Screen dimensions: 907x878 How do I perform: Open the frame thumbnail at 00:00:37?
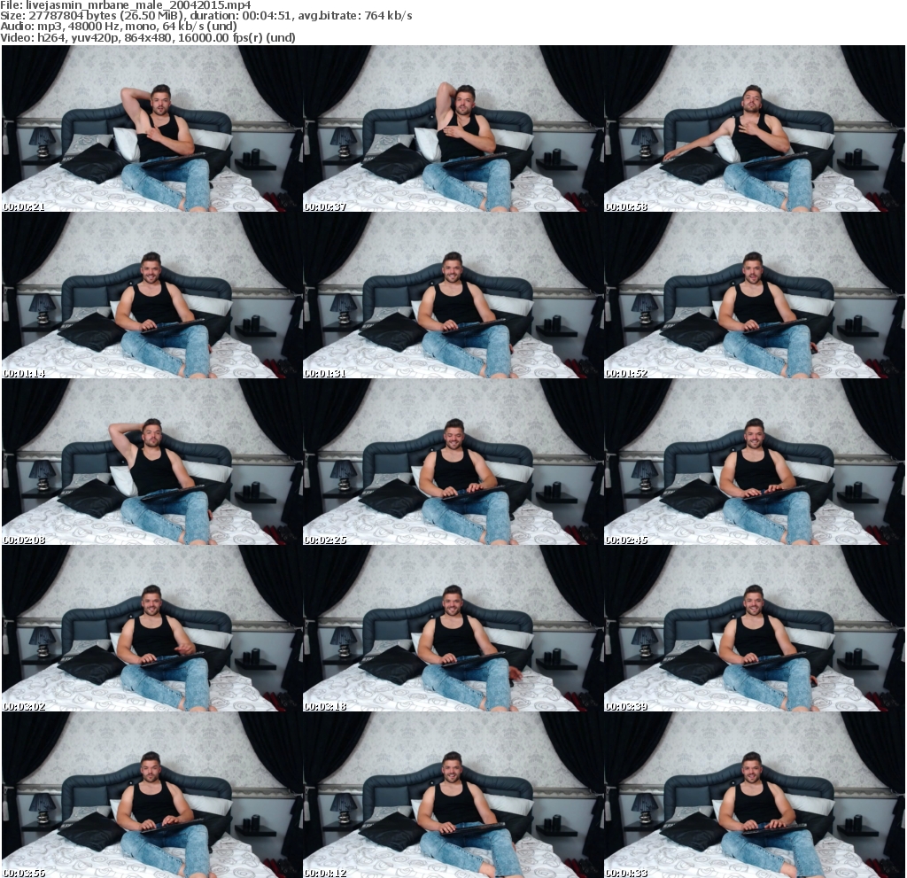tap(453, 128)
